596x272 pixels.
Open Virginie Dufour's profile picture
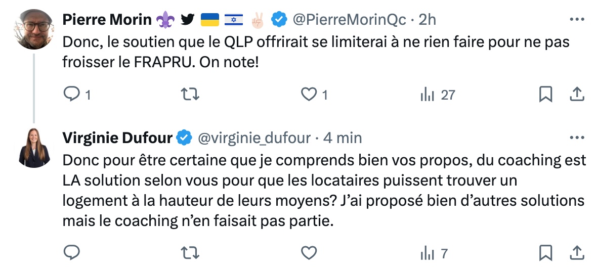[34, 148]
